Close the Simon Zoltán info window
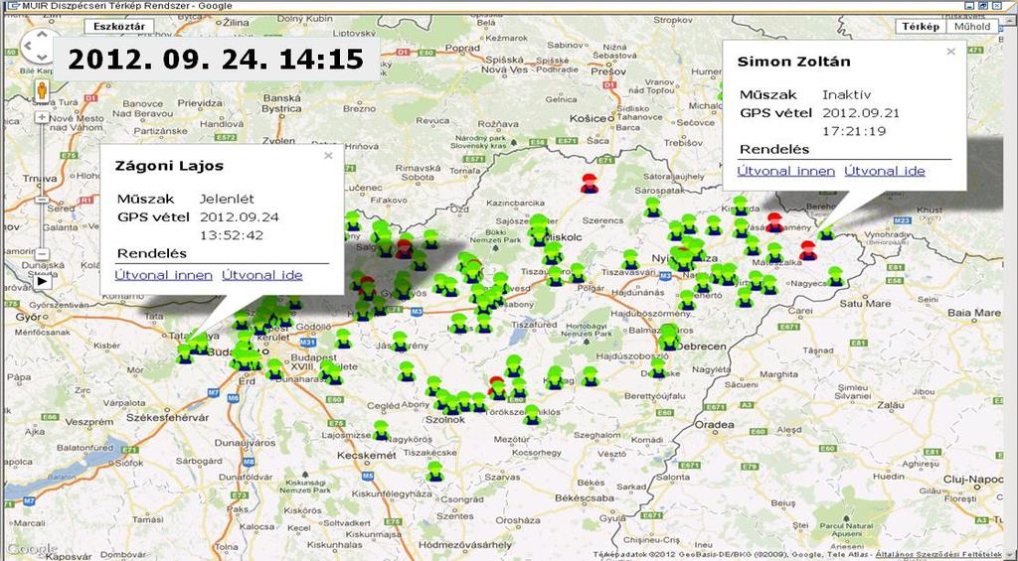The width and height of the screenshot is (1018, 561). coord(951,52)
